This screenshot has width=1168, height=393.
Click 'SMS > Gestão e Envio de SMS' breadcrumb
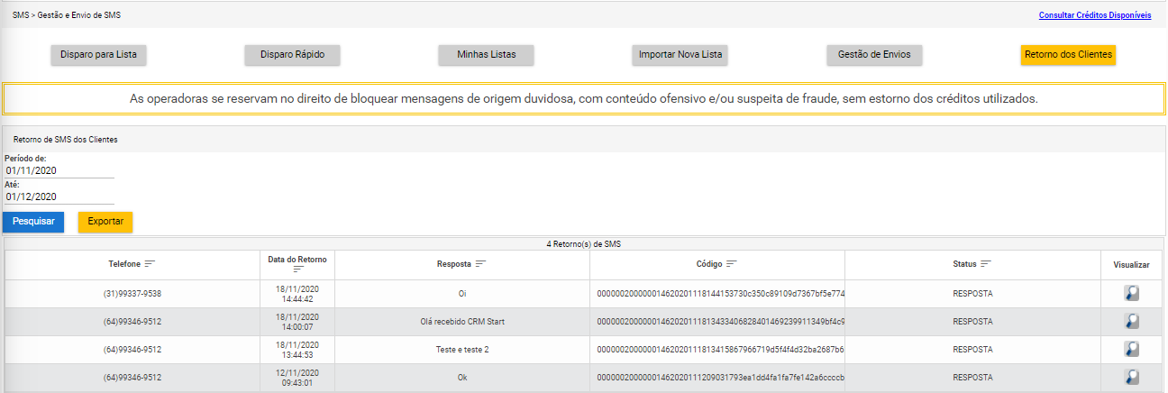coord(67,15)
